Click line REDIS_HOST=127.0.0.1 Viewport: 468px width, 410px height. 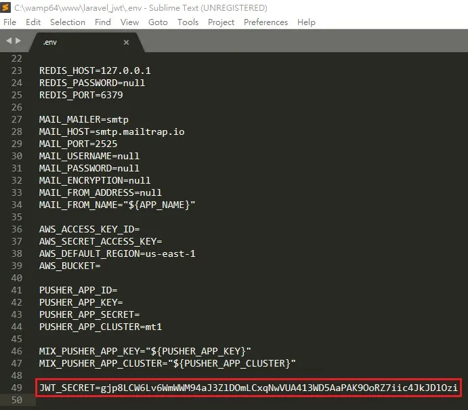[95, 70]
